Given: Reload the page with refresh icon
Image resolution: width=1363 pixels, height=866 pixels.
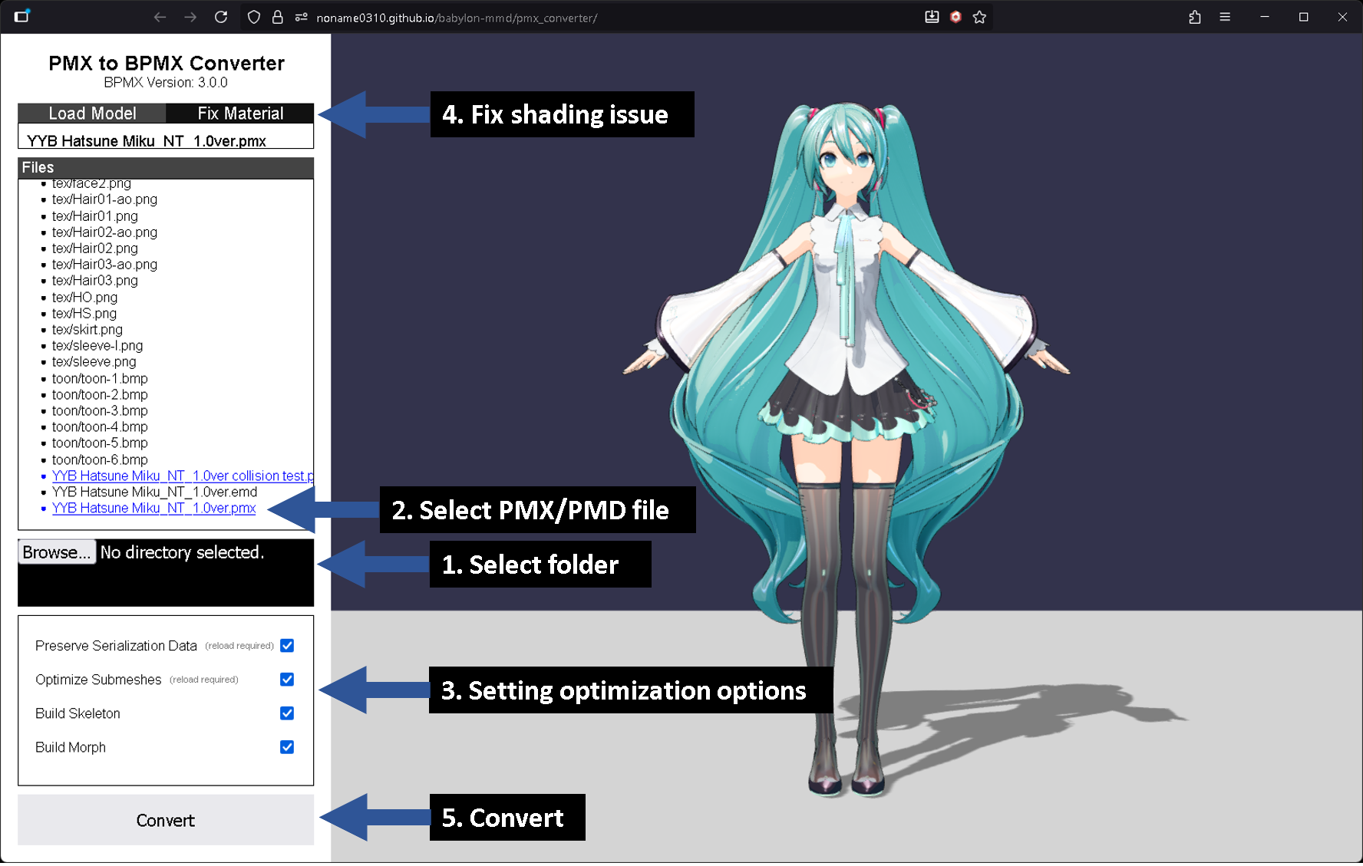Looking at the screenshot, I should coord(221,17).
